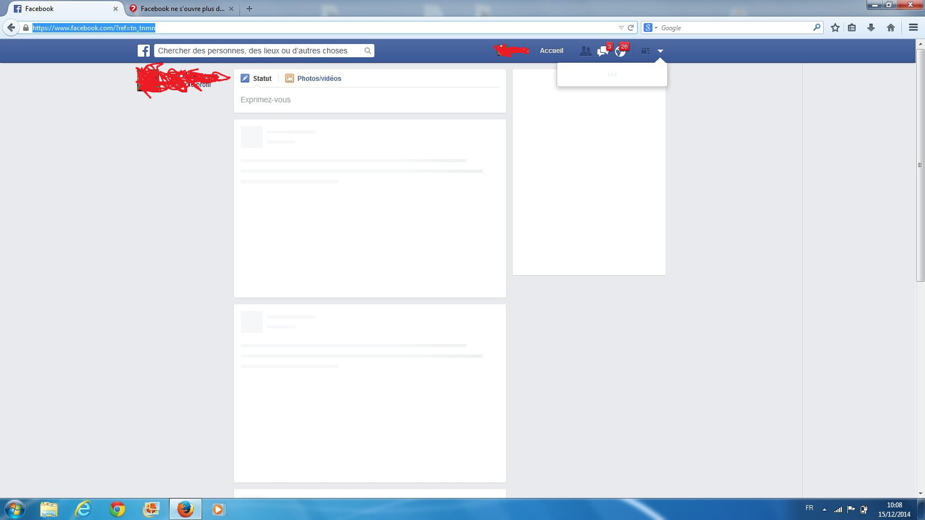Click the address bar URL
The height and width of the screenshot is (520, 925).
[322, 28]
